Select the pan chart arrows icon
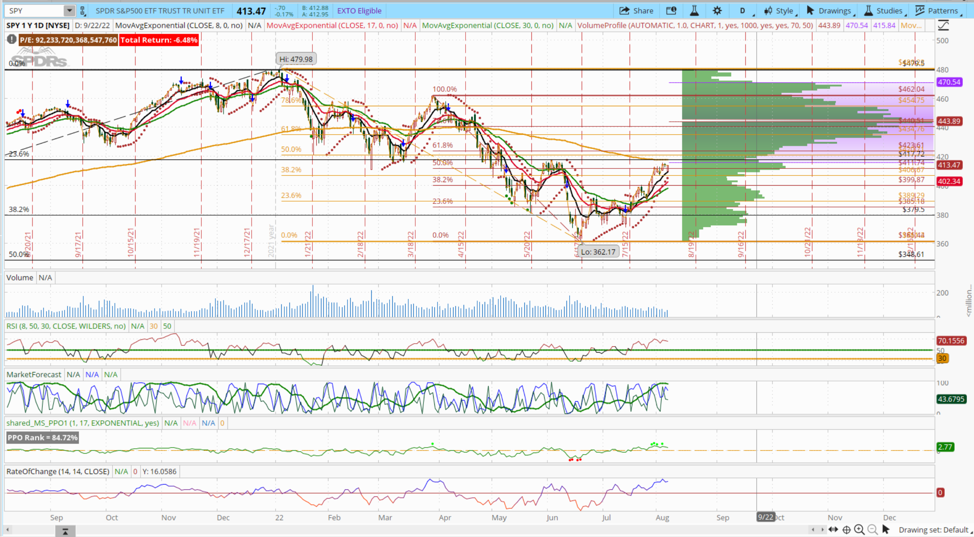The height and width of the screenshot is (537, 974). click(x=833, y=530)
